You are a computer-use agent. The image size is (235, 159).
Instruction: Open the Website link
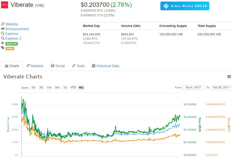coord(11,24)
